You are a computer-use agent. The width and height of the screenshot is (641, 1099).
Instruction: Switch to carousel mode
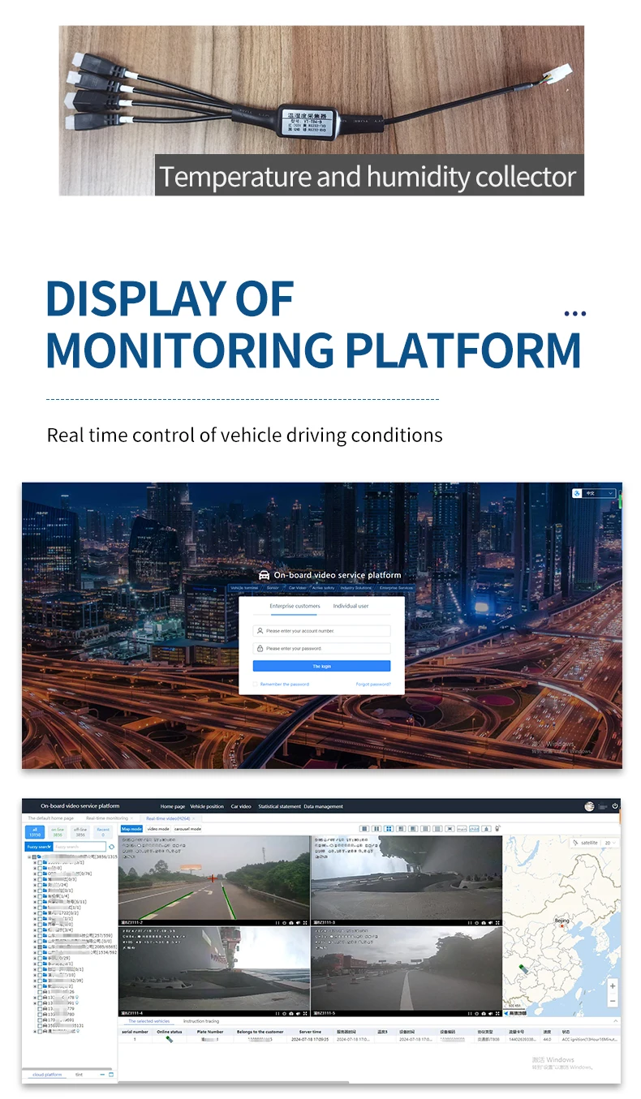click(187, 829)
